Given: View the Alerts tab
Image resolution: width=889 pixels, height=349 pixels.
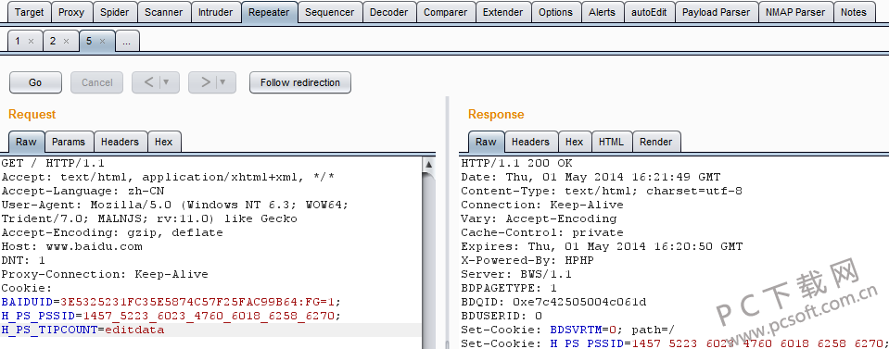Looking at the screenshot, I should coord(603,12).
